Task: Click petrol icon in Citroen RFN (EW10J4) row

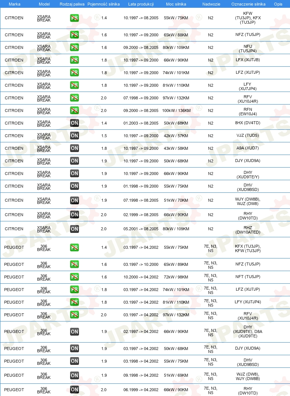Action: coord(74,110)
